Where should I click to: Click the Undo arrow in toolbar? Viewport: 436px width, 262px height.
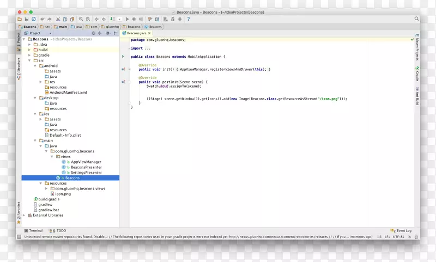click(x=43, y=19)
